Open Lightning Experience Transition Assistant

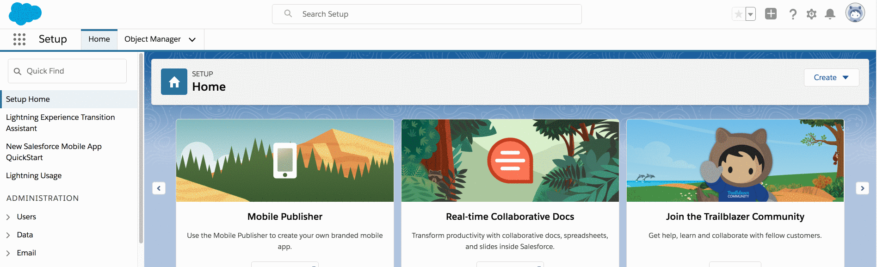click(60, 123)
